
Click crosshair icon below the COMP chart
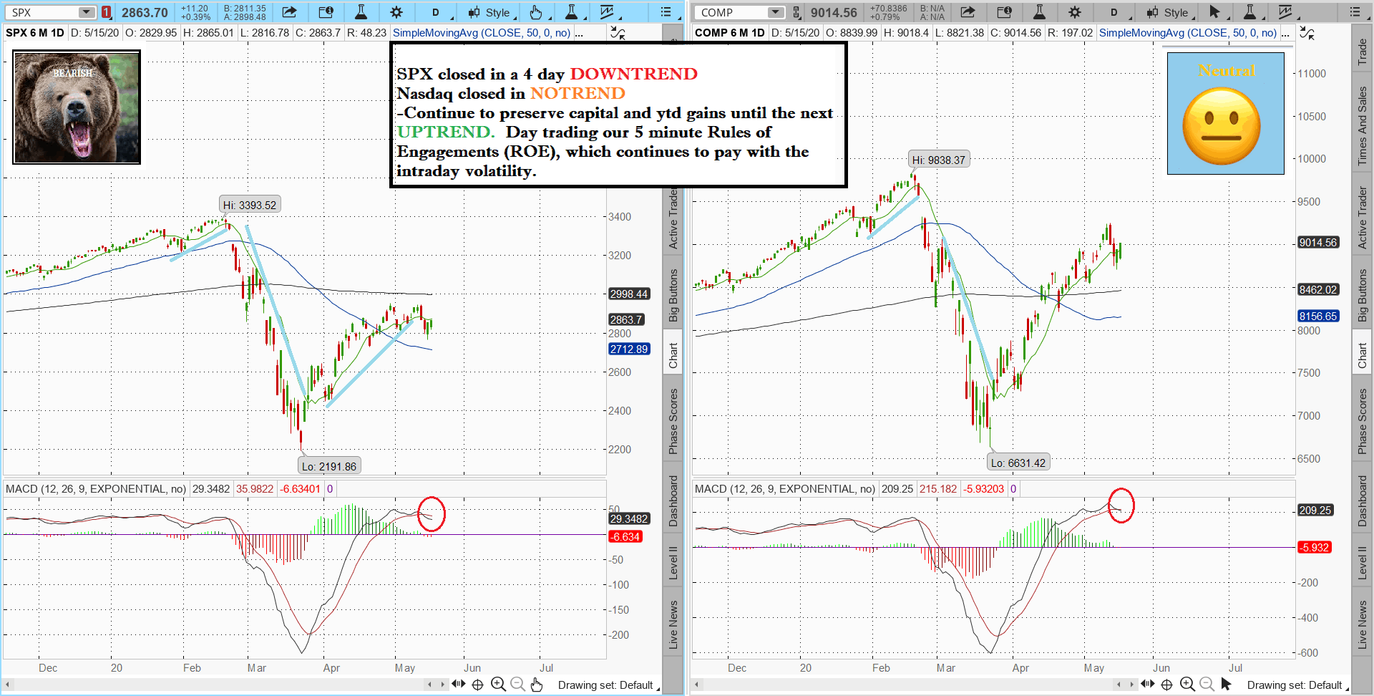[1166, 685]
